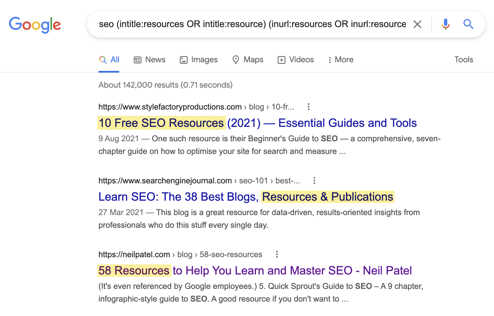Clear the query using the X icon
This screenshot has width=494, height=316.
coord(417,24)
